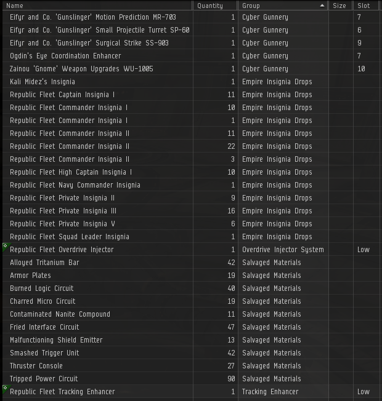
Task: Select Eifyr 'Gunslinger' Motion Prediction MR-703
Action: [x=92, y=17]
